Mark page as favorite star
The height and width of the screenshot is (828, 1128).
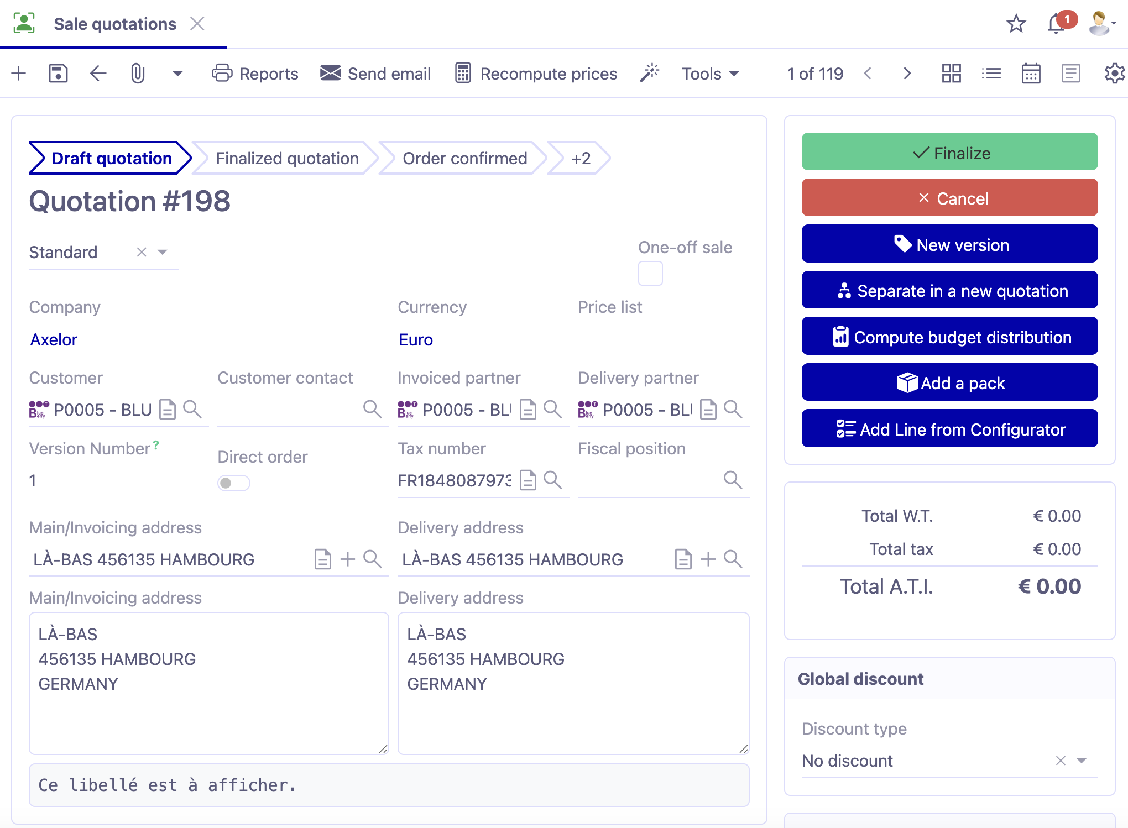point(1016,24)
